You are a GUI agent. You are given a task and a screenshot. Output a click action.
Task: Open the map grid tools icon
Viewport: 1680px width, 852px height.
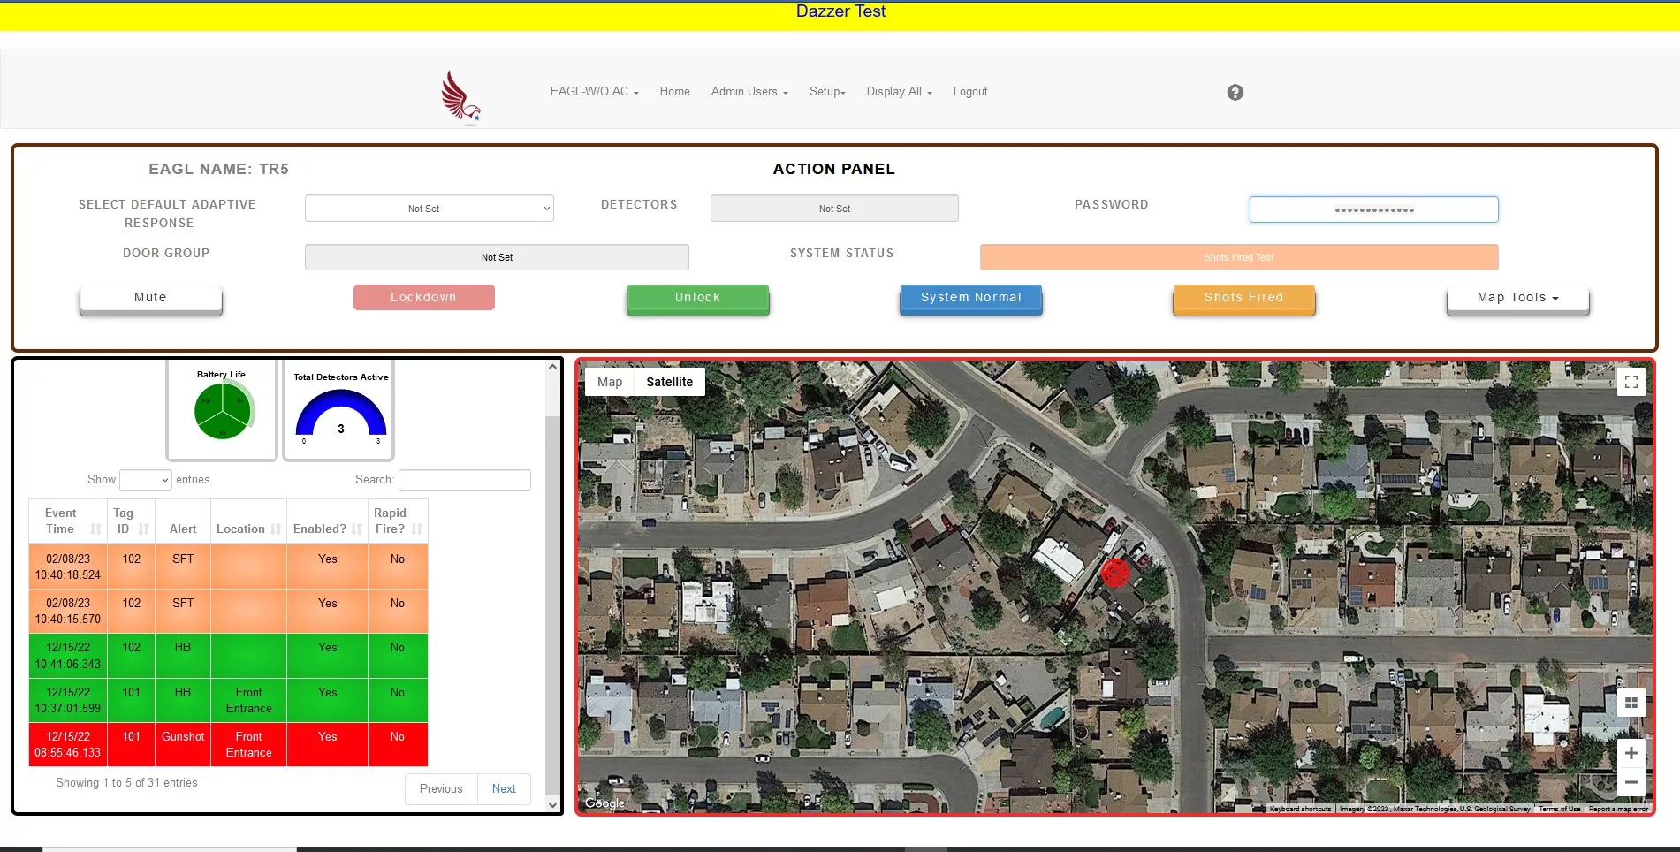point(1631,703)
